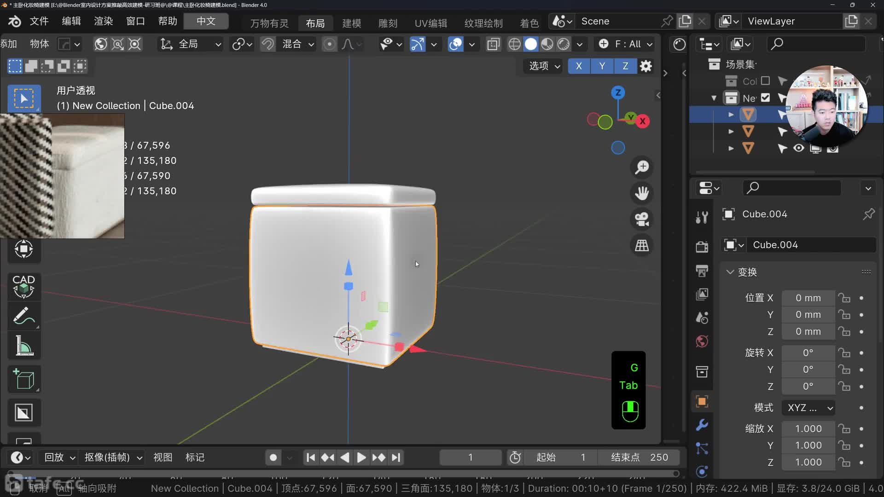Enable solid viewport shading mode
884x497 pixels.
[x=531, y=44]
